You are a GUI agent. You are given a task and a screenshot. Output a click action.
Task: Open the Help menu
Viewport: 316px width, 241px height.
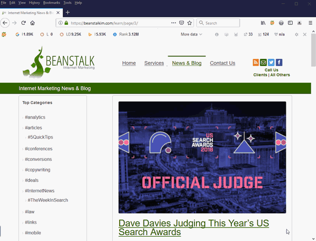click(x=78, y=3)
